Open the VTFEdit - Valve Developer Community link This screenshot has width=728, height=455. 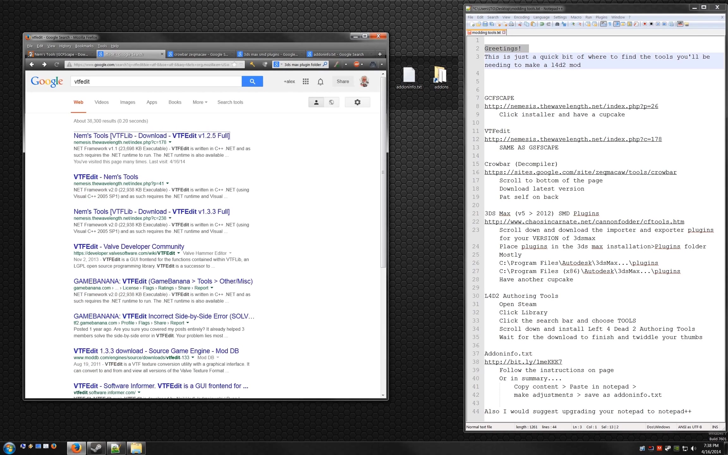coord(129,246)
